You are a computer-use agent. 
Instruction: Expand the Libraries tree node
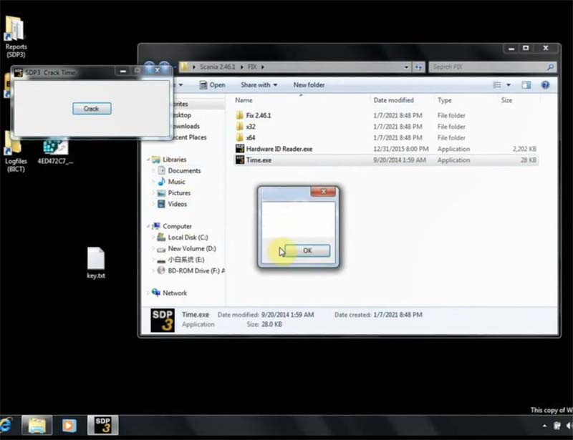(148, 160)
